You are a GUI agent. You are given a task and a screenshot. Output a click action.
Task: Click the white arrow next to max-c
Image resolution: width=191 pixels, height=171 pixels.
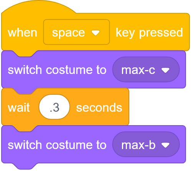pyautogui.click(x=165, y=70)
